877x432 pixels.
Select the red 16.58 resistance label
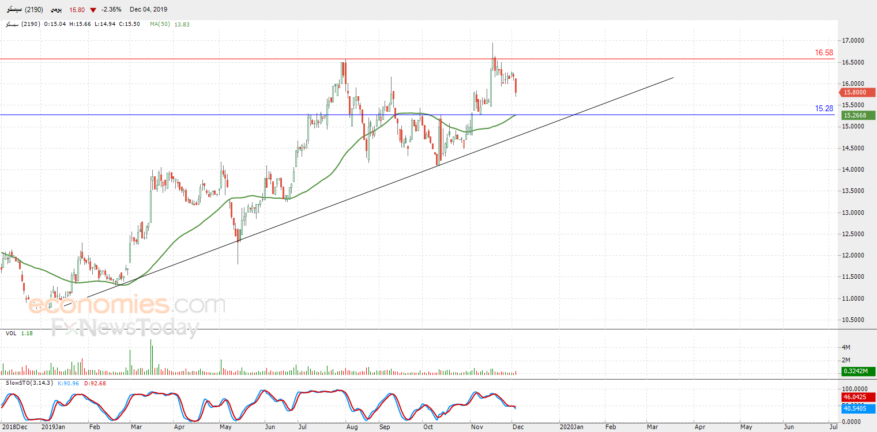pos(824,52)
